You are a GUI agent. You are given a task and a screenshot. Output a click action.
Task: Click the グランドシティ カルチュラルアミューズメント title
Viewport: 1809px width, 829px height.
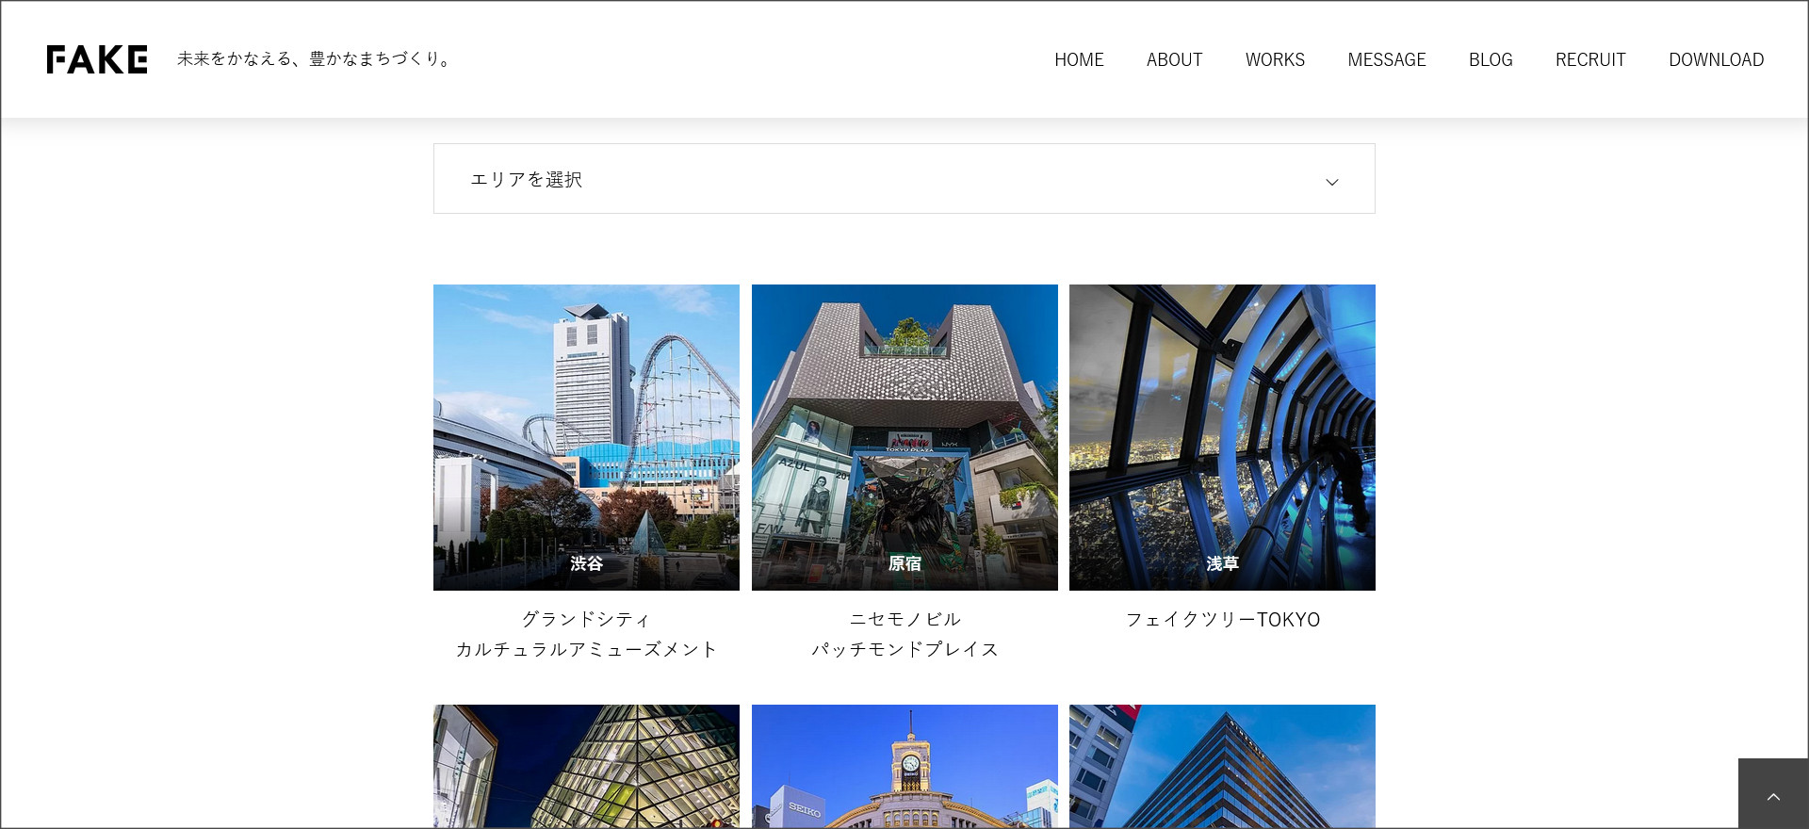[586, 634]
